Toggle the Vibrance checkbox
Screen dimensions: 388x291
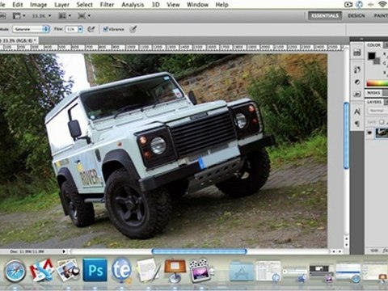pyautogui.click(x=106, y=29)
